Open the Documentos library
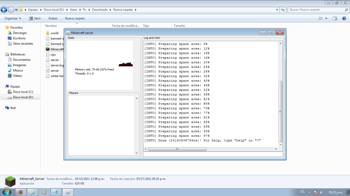This screenshot has width=350, height=196. coord(19,60)
